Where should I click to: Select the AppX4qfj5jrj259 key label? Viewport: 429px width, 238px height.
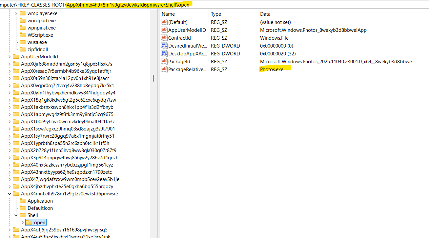[x=64, y=230]
